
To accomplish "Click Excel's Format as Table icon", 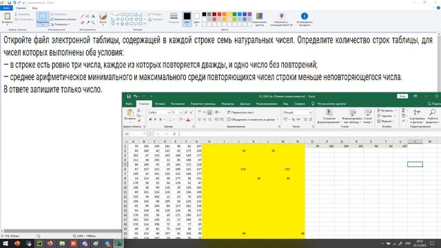I will (352, 113).
